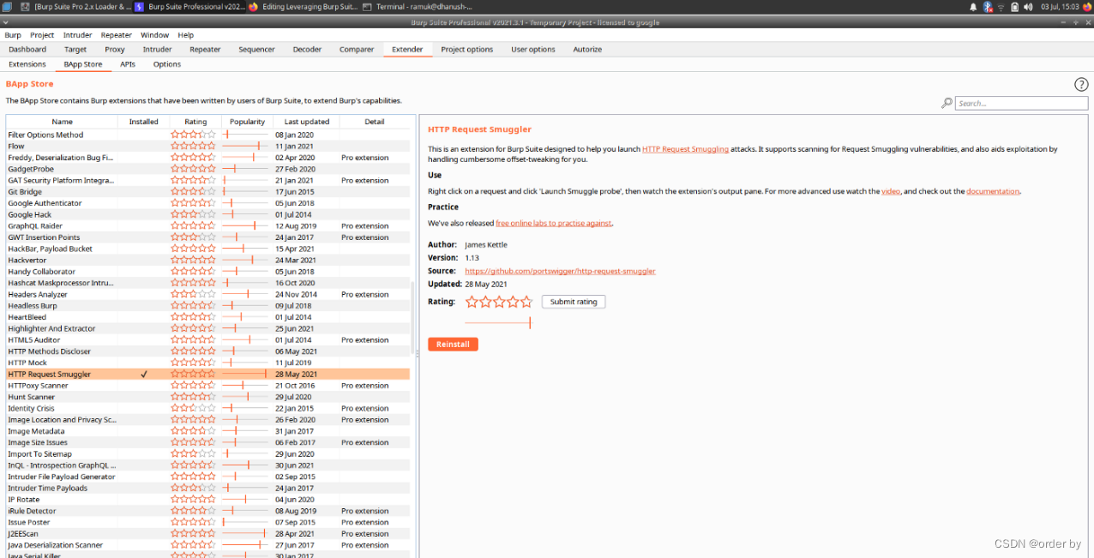This screenshot has width=1094, height=558.
Task: Sort the list by the Installed column
Action: pos(144,122)
